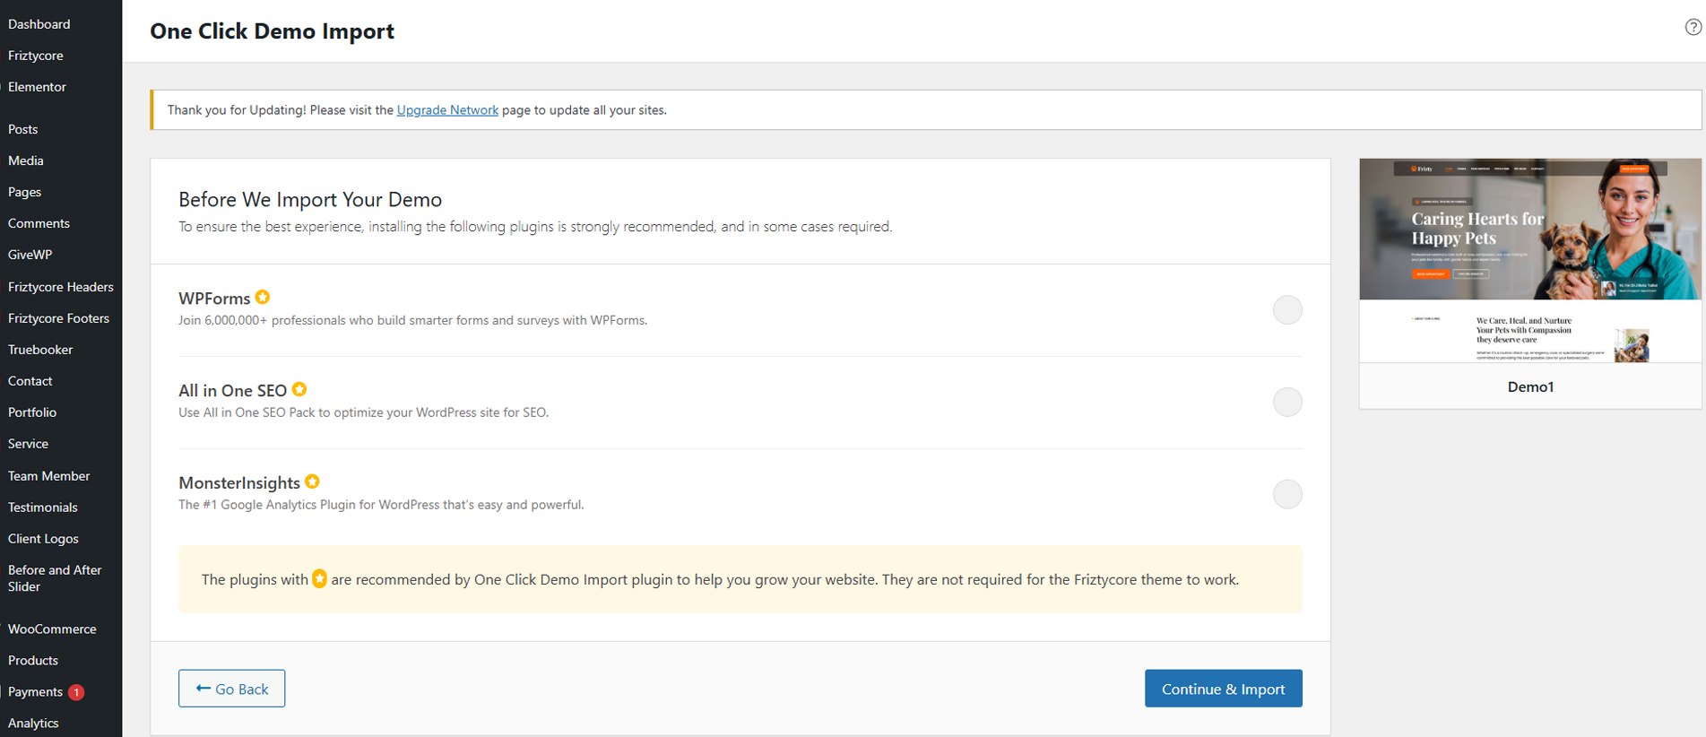
Task: Toggle the All in One SEO plugin
Action: coord(1286,403)
